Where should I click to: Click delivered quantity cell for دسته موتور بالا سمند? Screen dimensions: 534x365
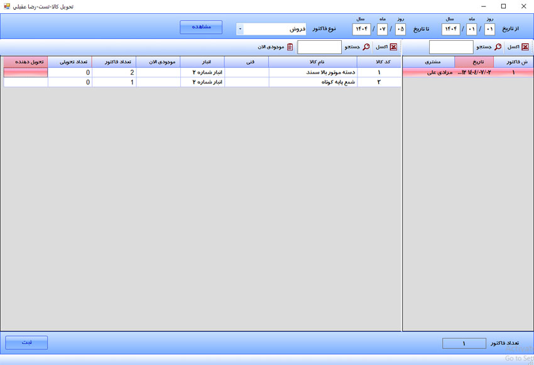(70, 72)
